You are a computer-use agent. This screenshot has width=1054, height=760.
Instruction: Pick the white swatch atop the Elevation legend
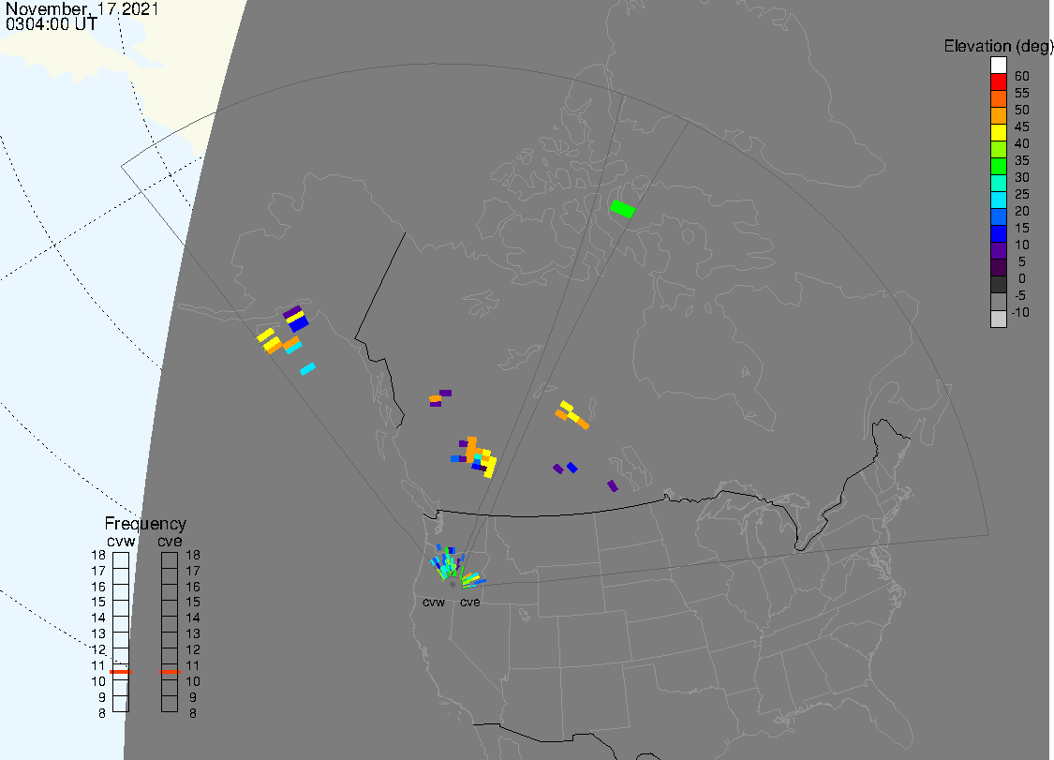coord(999,66)
